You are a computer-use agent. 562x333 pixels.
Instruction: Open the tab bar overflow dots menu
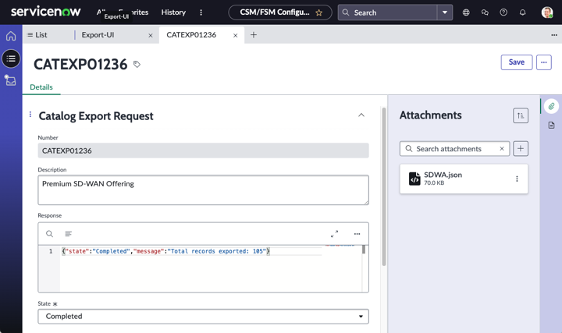click(x=554, y=35)
